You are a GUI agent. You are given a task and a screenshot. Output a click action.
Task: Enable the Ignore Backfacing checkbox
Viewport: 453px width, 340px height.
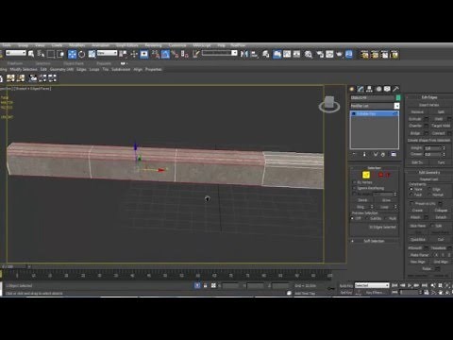pos(354,188)
